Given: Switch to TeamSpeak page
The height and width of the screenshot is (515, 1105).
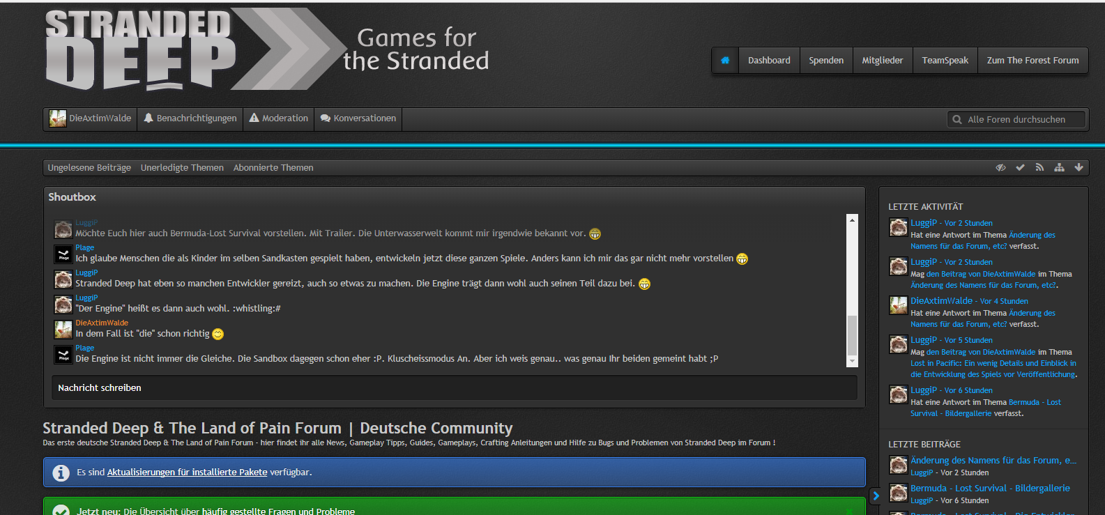Looking at the screenshot, I should (945, 61).
